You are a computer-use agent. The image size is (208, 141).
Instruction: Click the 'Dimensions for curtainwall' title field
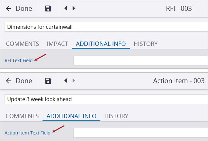click(x=106, y=27)
